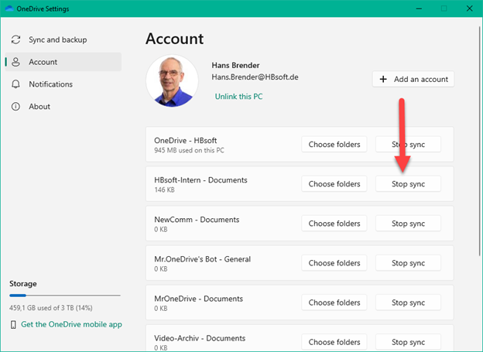This screenshot has height=352, width=483.
Task: Open Get the OneDrive mobile app link
Action: (x=71, y=324)
